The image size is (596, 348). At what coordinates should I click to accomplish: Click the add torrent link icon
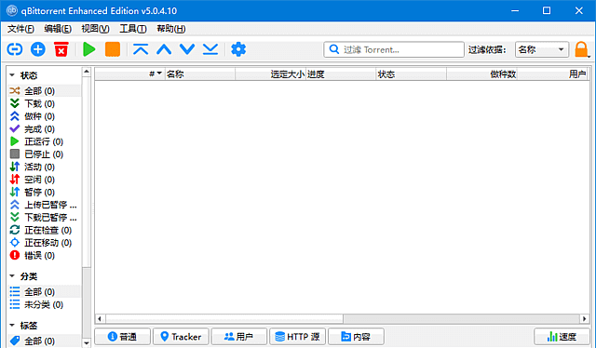[15, 49]
